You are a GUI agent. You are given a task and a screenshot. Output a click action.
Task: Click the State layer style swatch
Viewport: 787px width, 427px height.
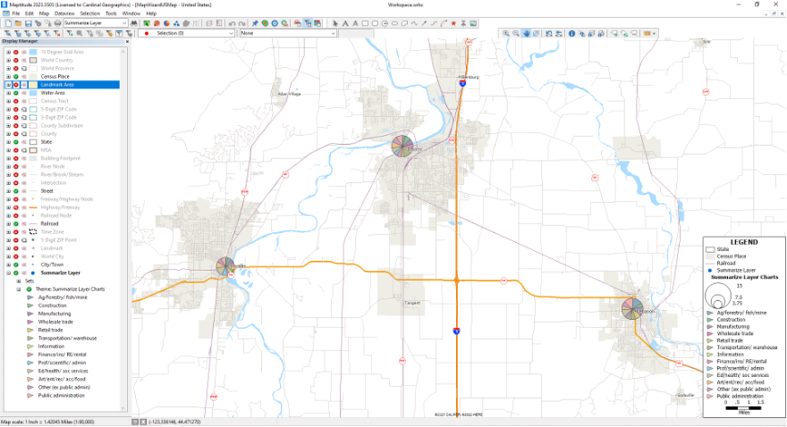point(34,142)
